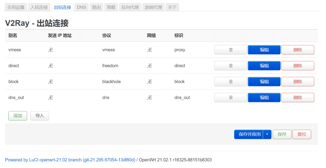Edit the direct outbound entry
This screenshot has width=326, height=168.
264,66
